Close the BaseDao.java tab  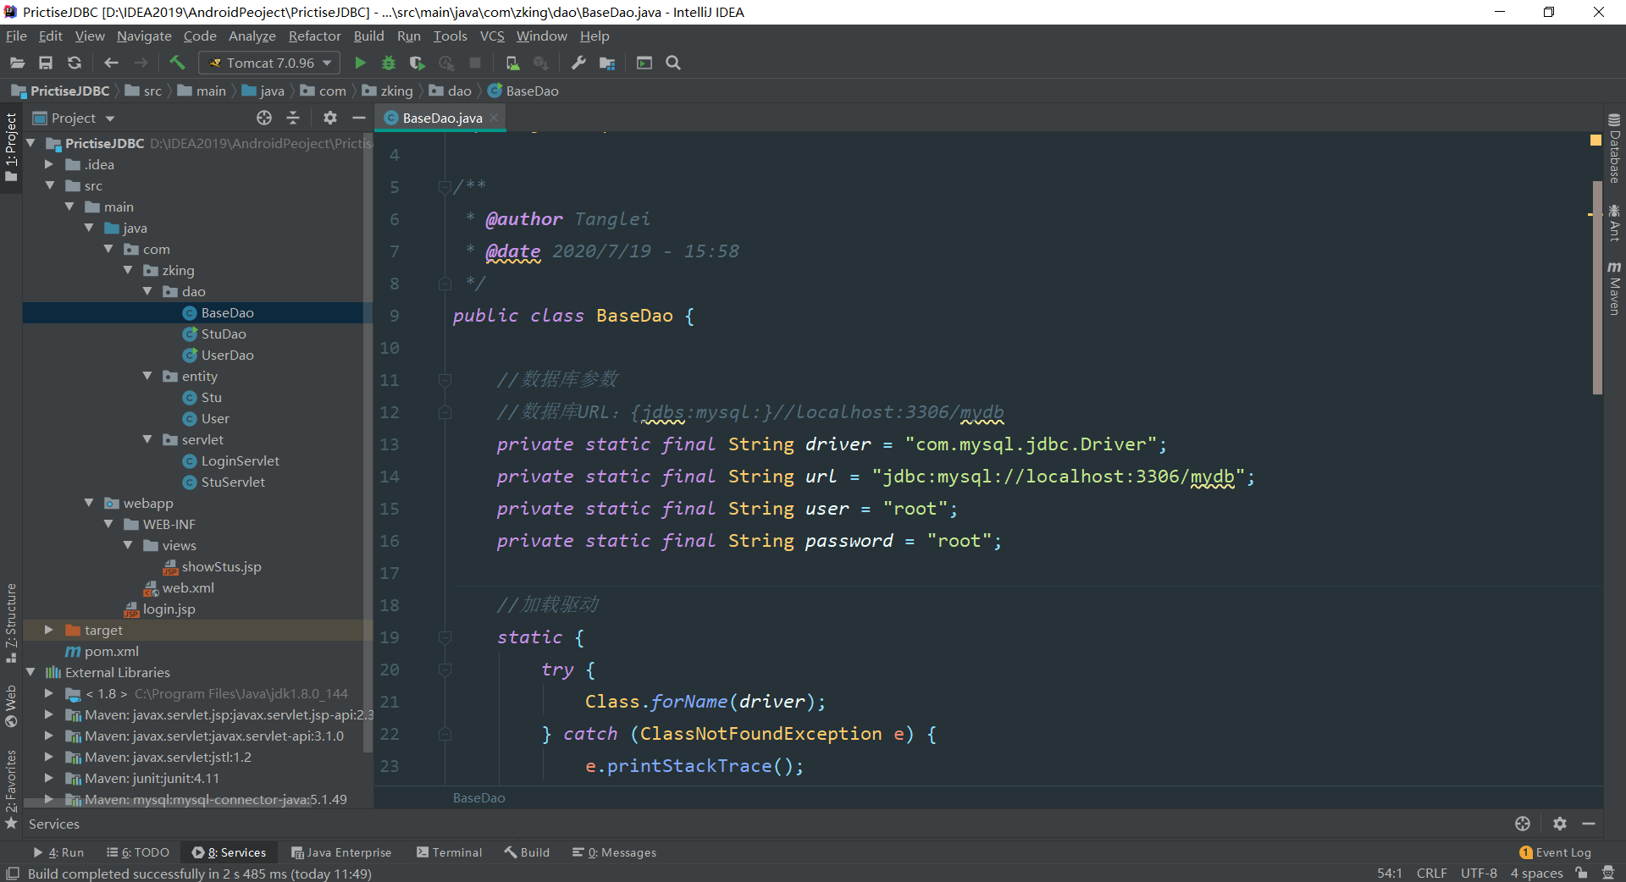tap(494, 118)
